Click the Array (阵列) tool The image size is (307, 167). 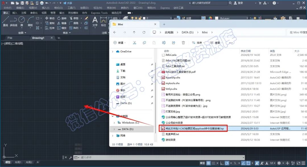pos(74,28)
